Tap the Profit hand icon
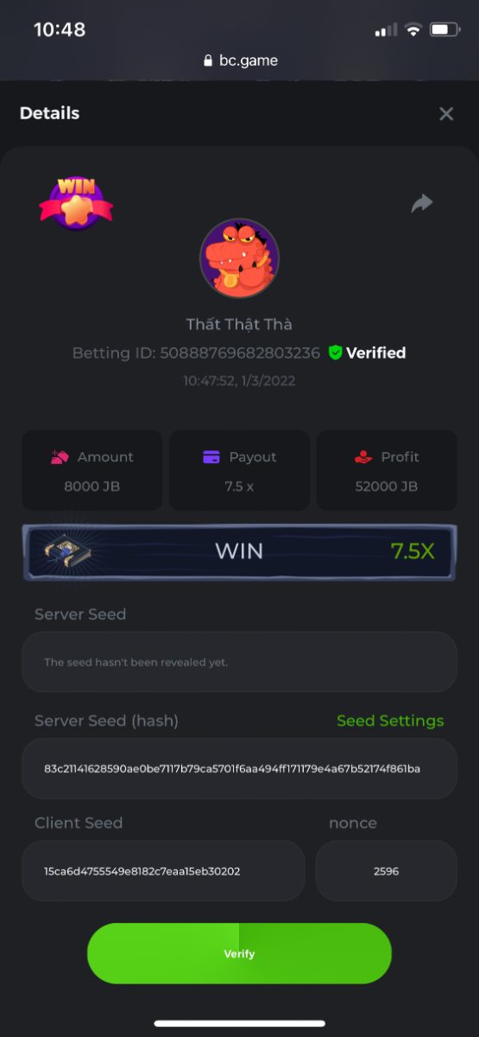 [x=363, y=457]
